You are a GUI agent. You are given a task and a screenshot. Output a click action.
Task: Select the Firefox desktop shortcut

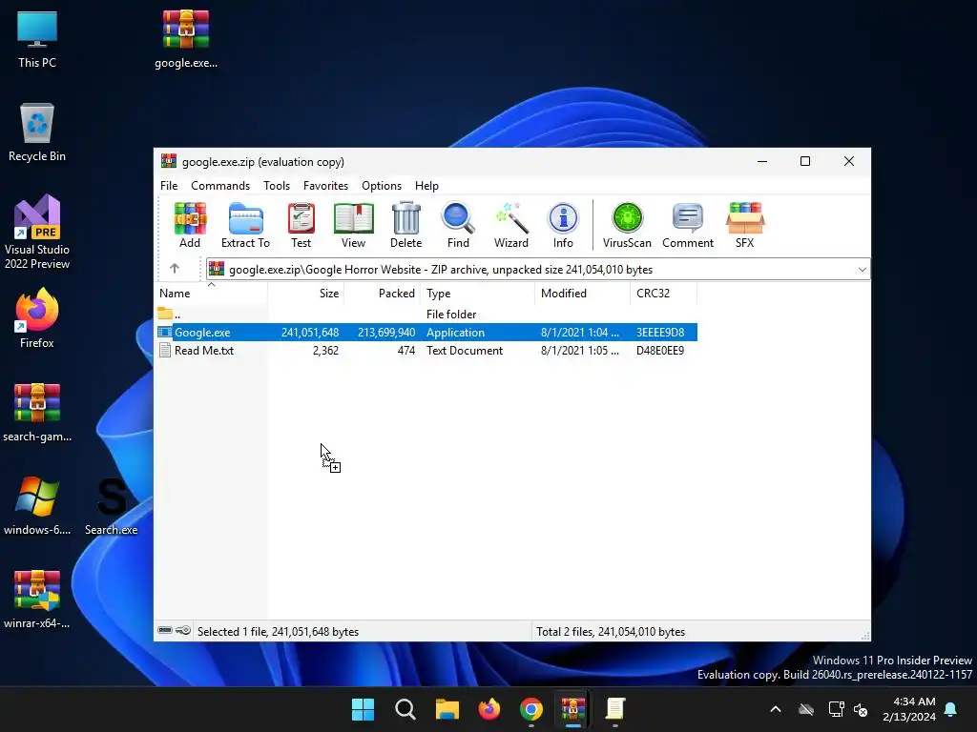tap(37, 318)
